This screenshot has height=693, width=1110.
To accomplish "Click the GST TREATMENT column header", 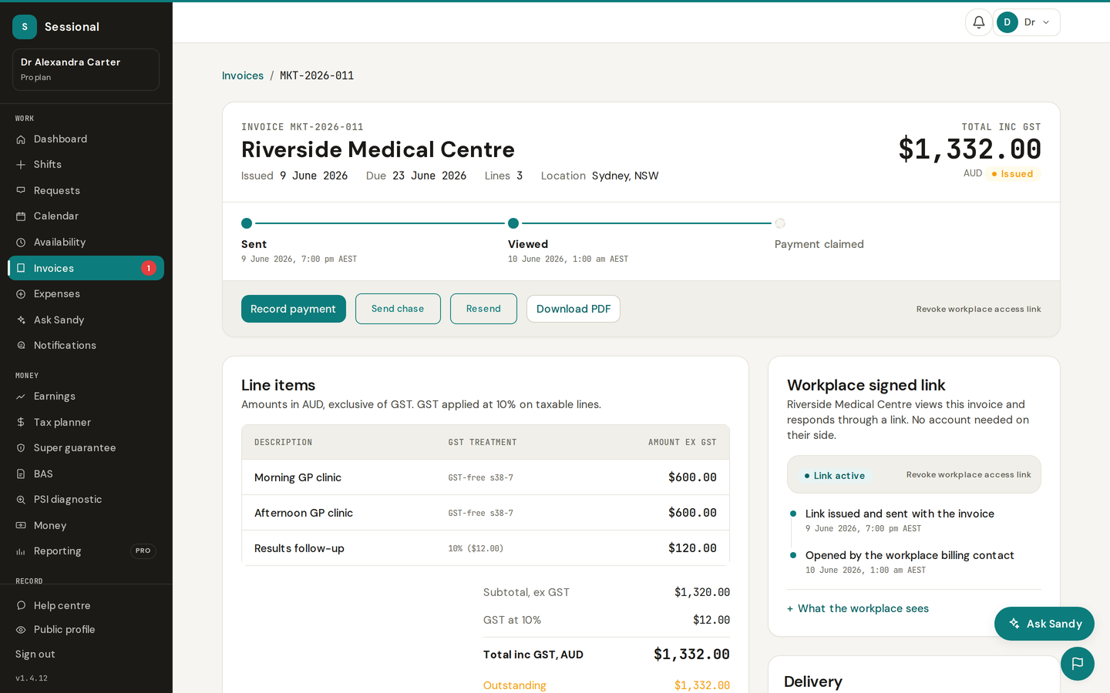I will point(483,443).
